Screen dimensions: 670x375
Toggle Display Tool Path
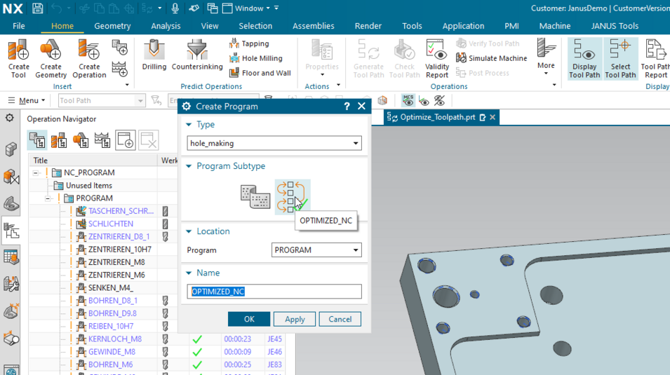(584, 58)
